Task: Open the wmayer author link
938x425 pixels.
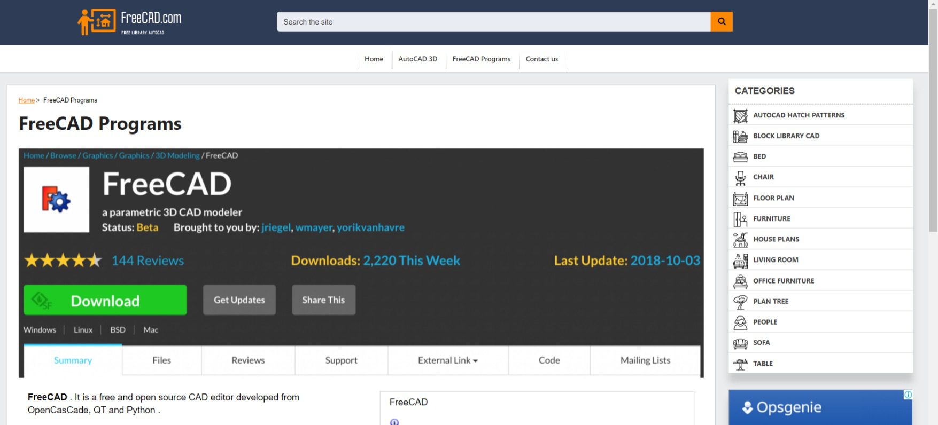Action: point(314,227)
